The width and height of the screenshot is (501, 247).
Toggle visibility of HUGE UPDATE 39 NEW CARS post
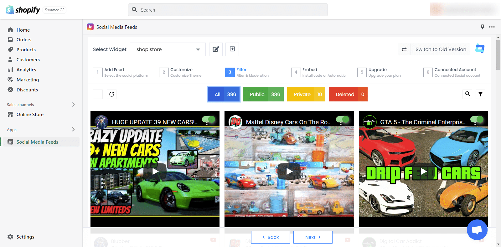pos(209,119)
